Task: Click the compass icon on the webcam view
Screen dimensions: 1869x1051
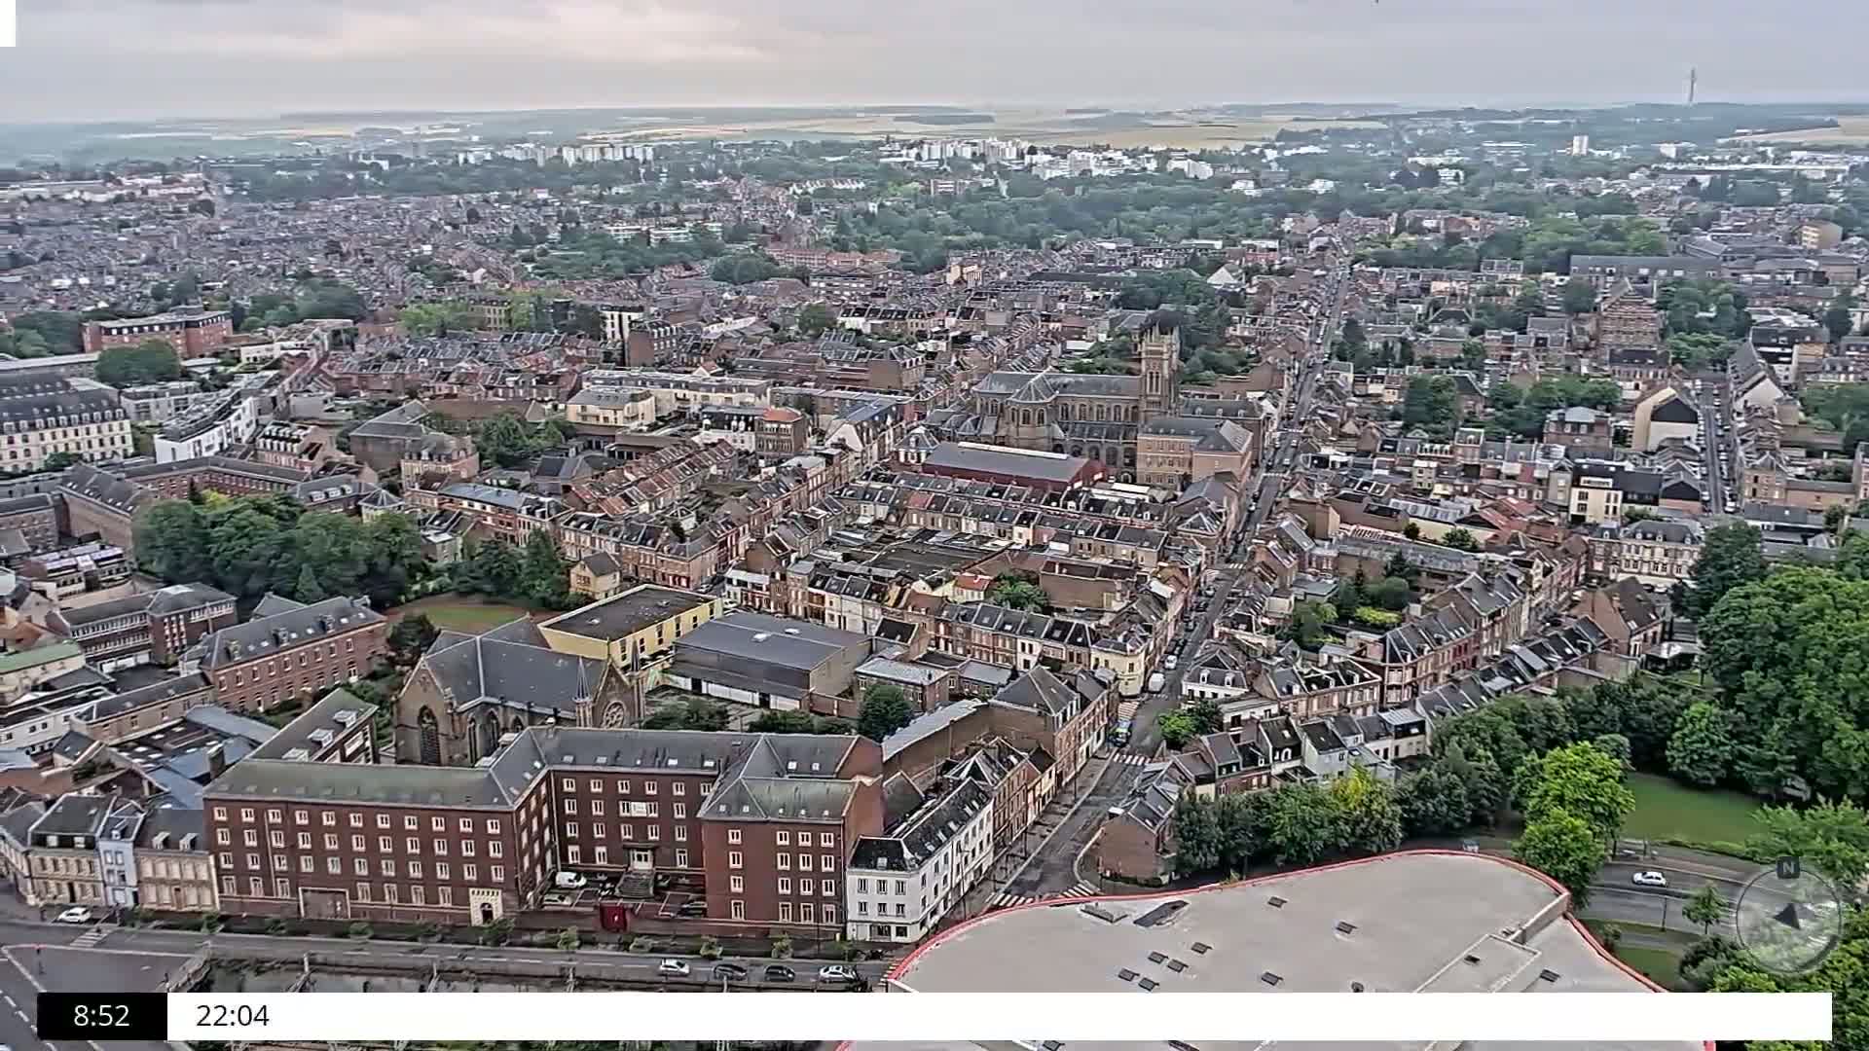Action: click(x=1787, y=917)
